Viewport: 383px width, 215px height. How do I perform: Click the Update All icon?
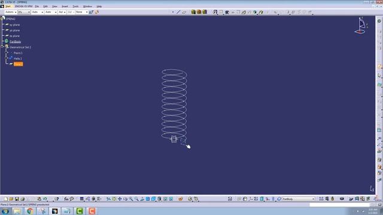click(245, 199)
